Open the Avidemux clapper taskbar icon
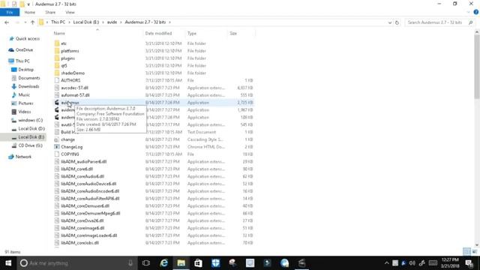The height and width of the screenshot is (270, 480). click(301, 263)
